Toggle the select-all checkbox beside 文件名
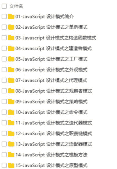This screenshot has height=169, width=117. coord(4,6)
